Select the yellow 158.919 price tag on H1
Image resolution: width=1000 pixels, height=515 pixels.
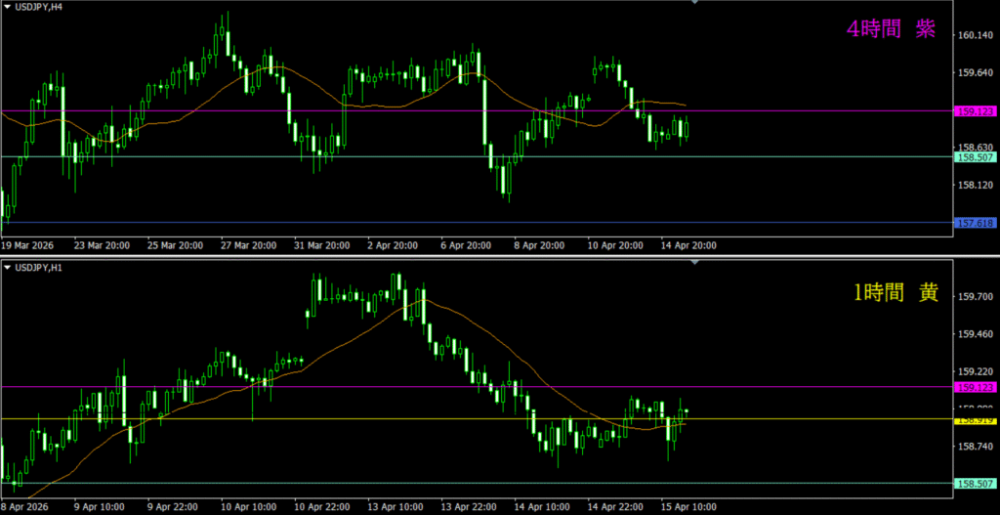point(978,420)
